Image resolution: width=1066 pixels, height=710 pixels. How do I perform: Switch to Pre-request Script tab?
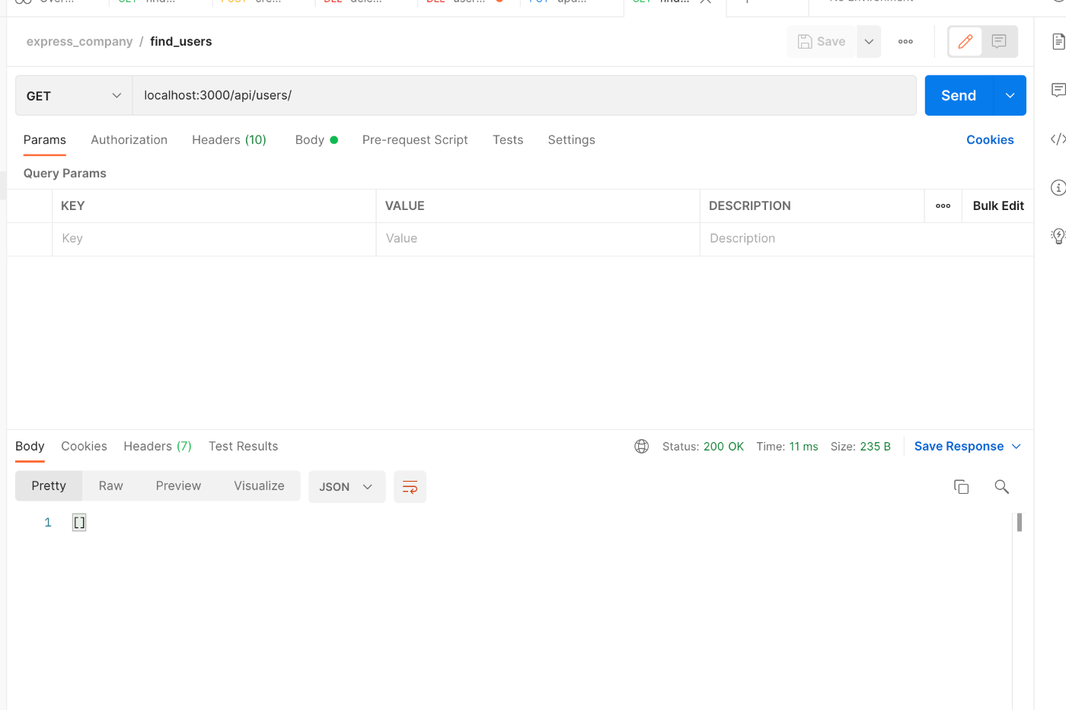(415, 140)
